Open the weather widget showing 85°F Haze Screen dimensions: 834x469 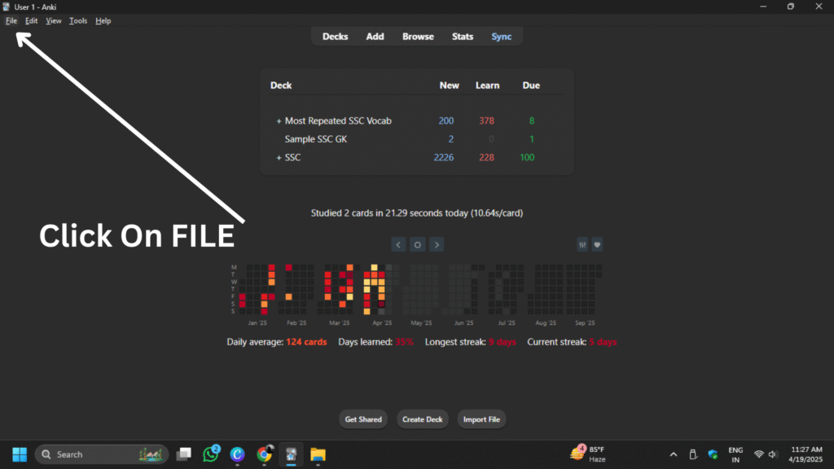pos(588,454)
